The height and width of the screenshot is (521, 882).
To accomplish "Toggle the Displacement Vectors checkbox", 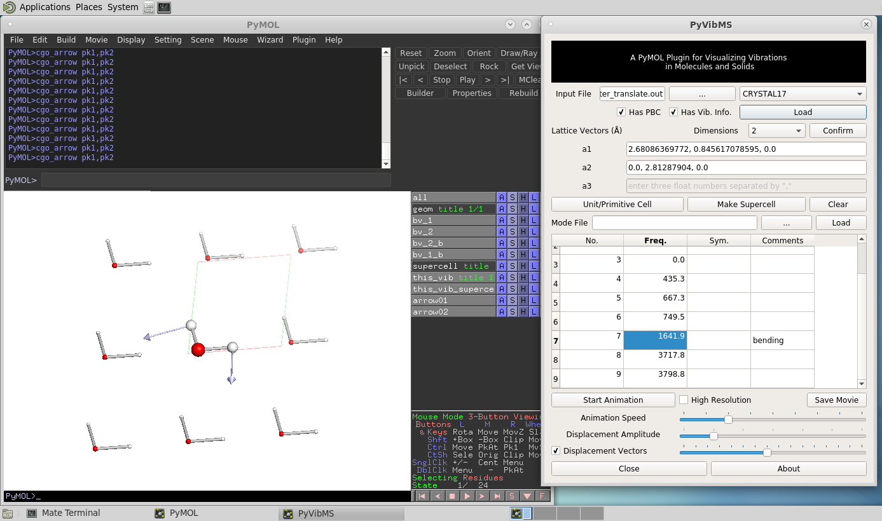I will click(556, 451).
